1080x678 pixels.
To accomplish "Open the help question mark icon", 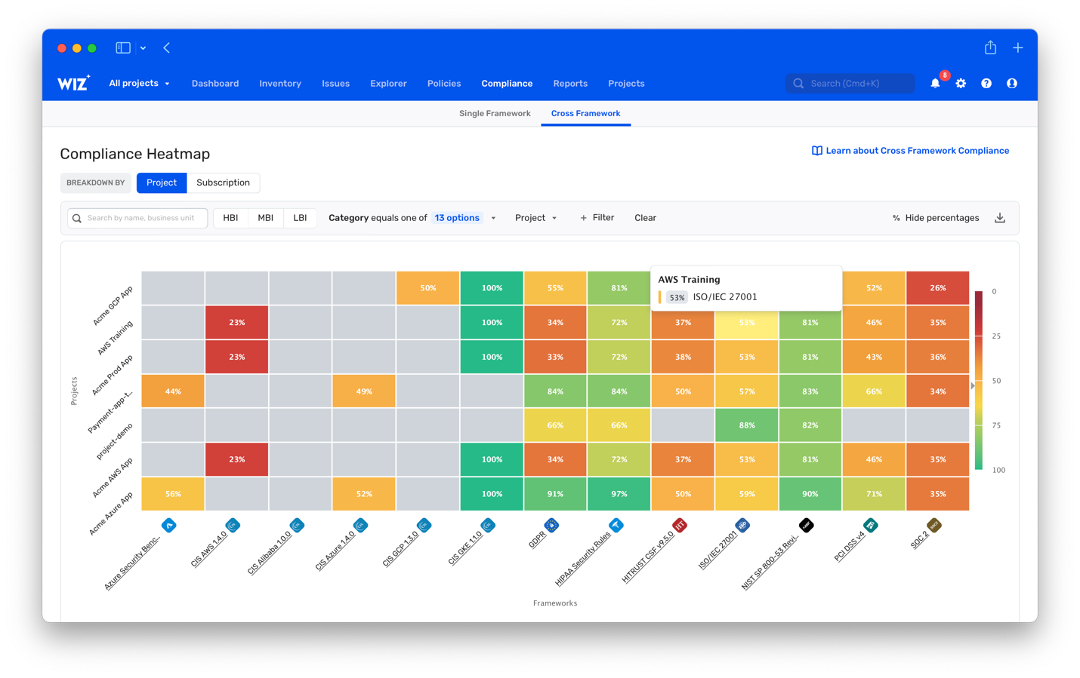I will tap(986, 83).
